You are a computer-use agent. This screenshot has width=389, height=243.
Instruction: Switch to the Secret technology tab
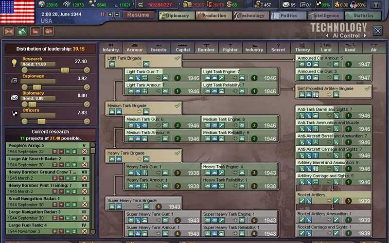coord(278,48)
